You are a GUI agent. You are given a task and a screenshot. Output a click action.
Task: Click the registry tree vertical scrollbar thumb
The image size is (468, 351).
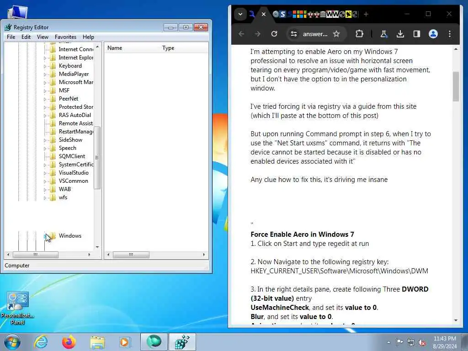tap(97, 158)
